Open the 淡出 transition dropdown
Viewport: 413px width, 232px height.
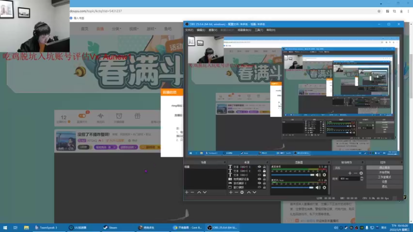[348, 168]
